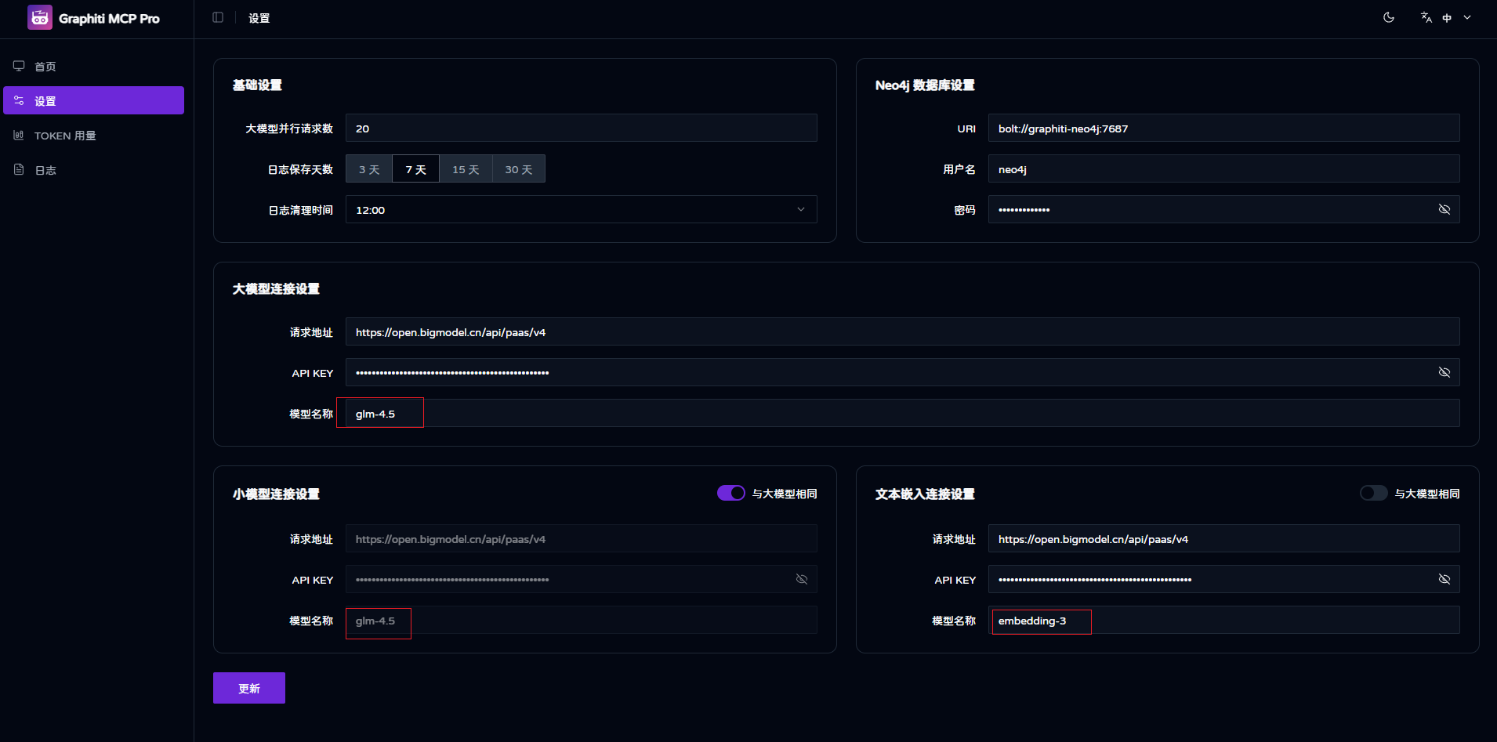Click the 文本嵌入连接设置 heading
Screen dimensions: 1497x742
[925, 494]
